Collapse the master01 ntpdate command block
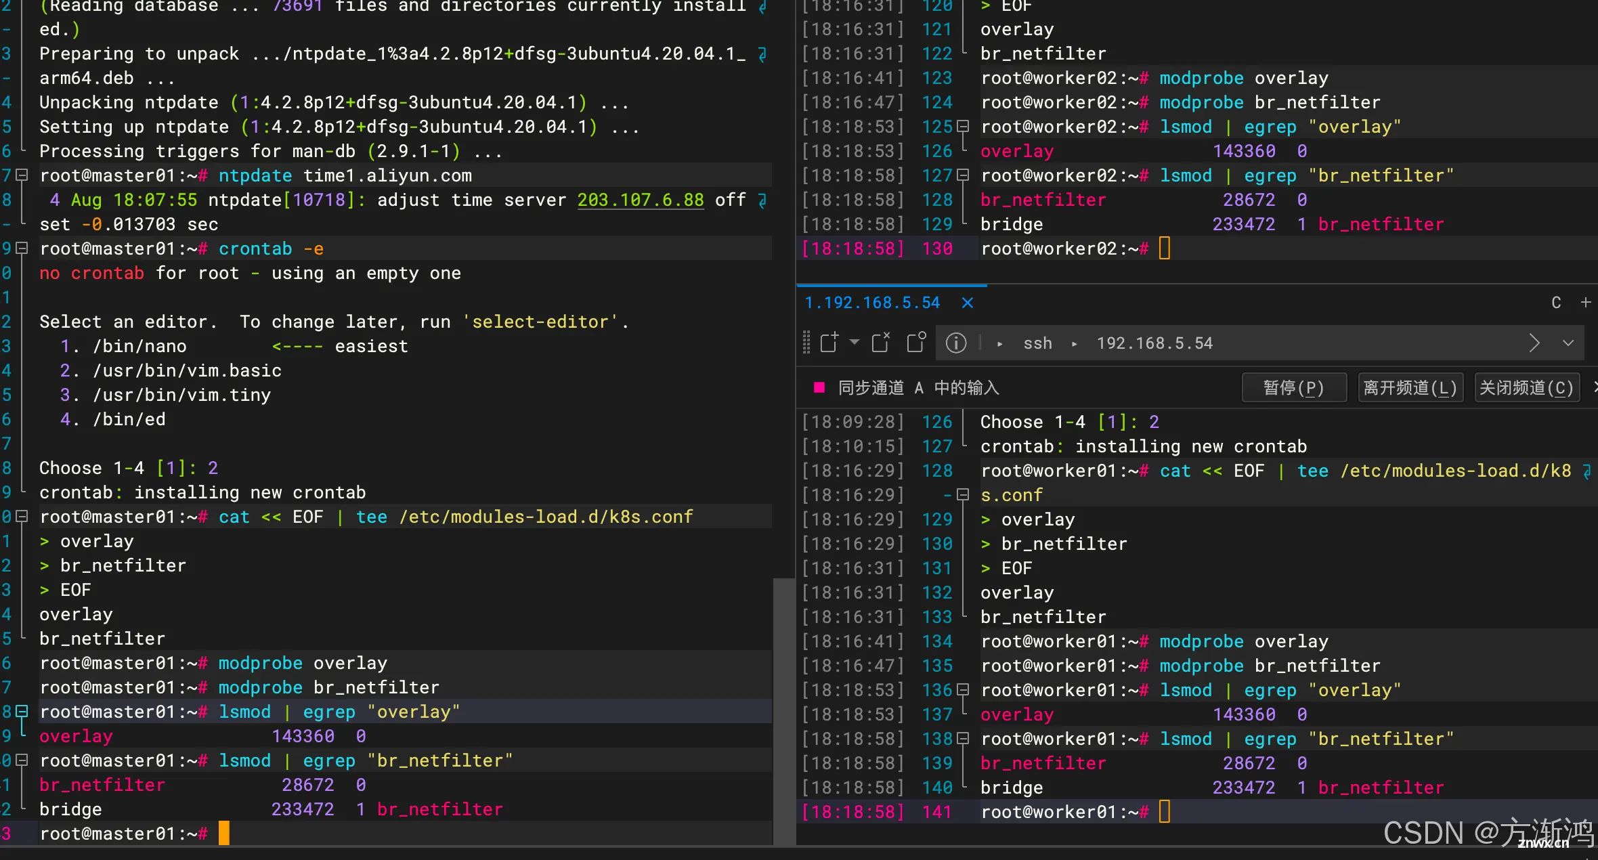 [x=22, y=175]
